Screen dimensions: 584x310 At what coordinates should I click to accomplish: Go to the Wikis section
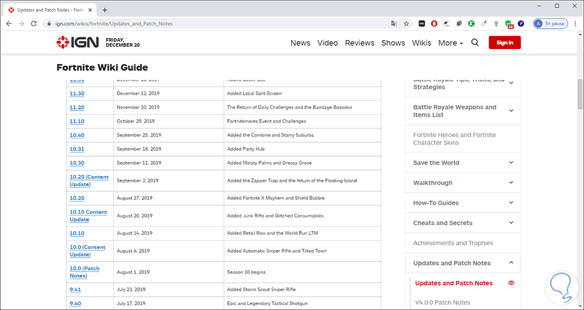point(422,43)
